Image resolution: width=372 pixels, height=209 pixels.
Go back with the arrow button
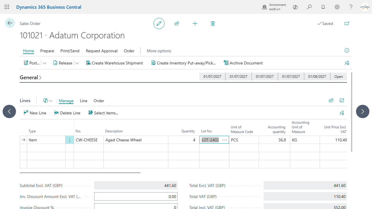point(10,23)
